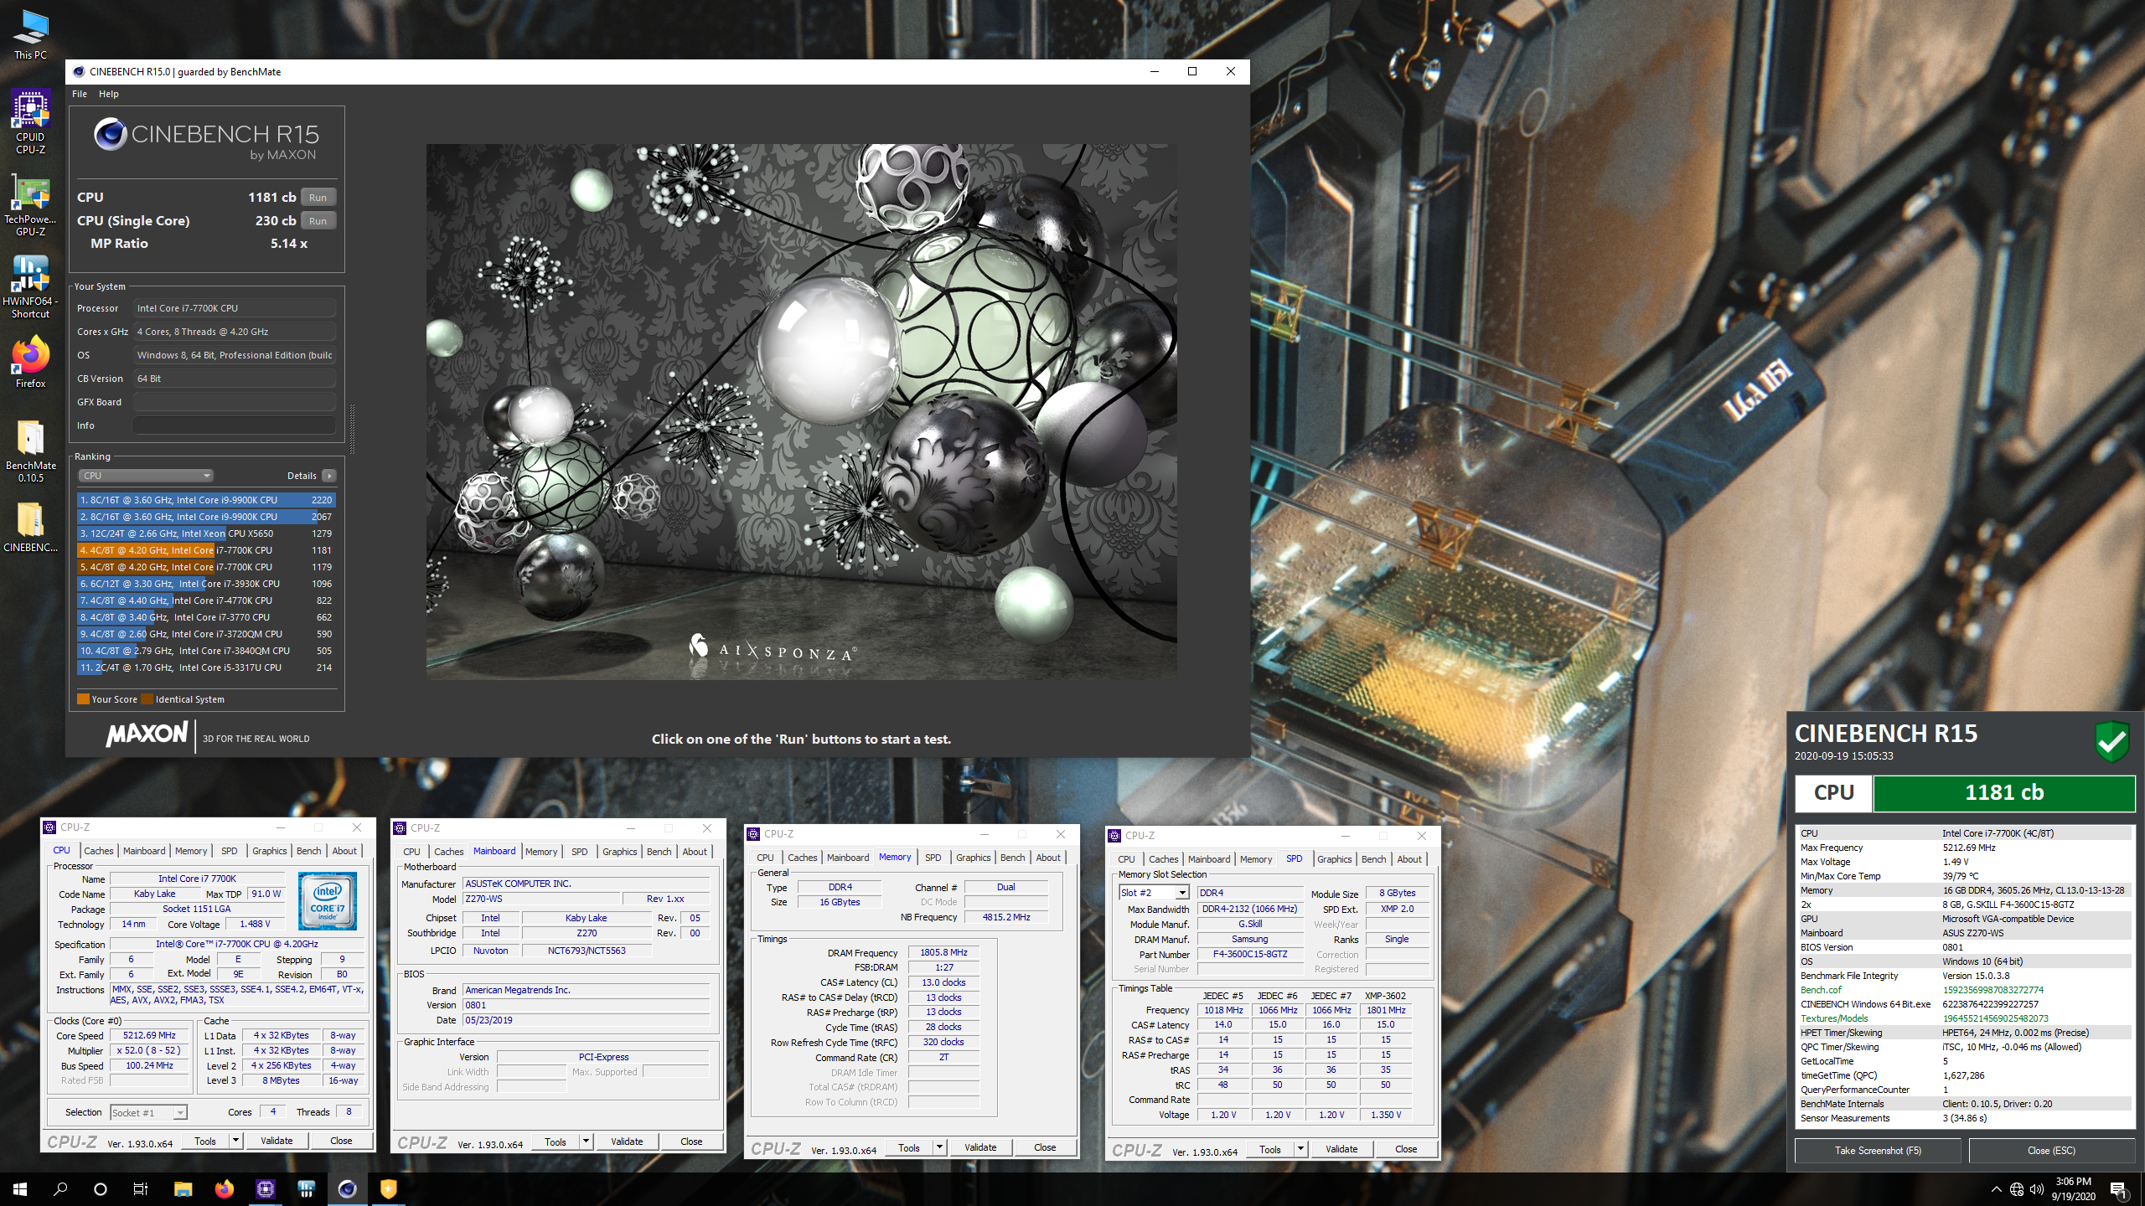The height and width of the screenshot is (1206, 2145).
Task: Open taskbar Search icon
Action: tap(60, 1188)
